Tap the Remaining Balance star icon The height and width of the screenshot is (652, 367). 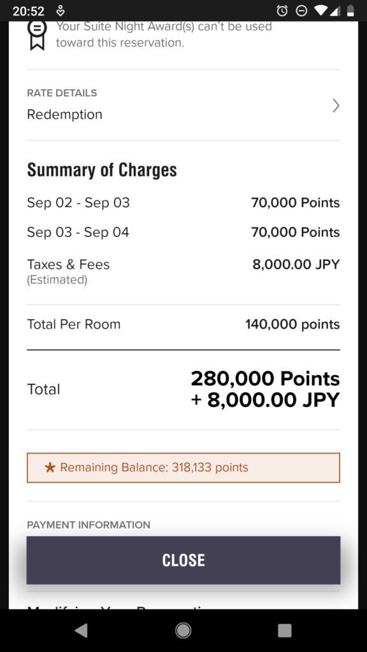pyautogui.click(x=50, y=467)
